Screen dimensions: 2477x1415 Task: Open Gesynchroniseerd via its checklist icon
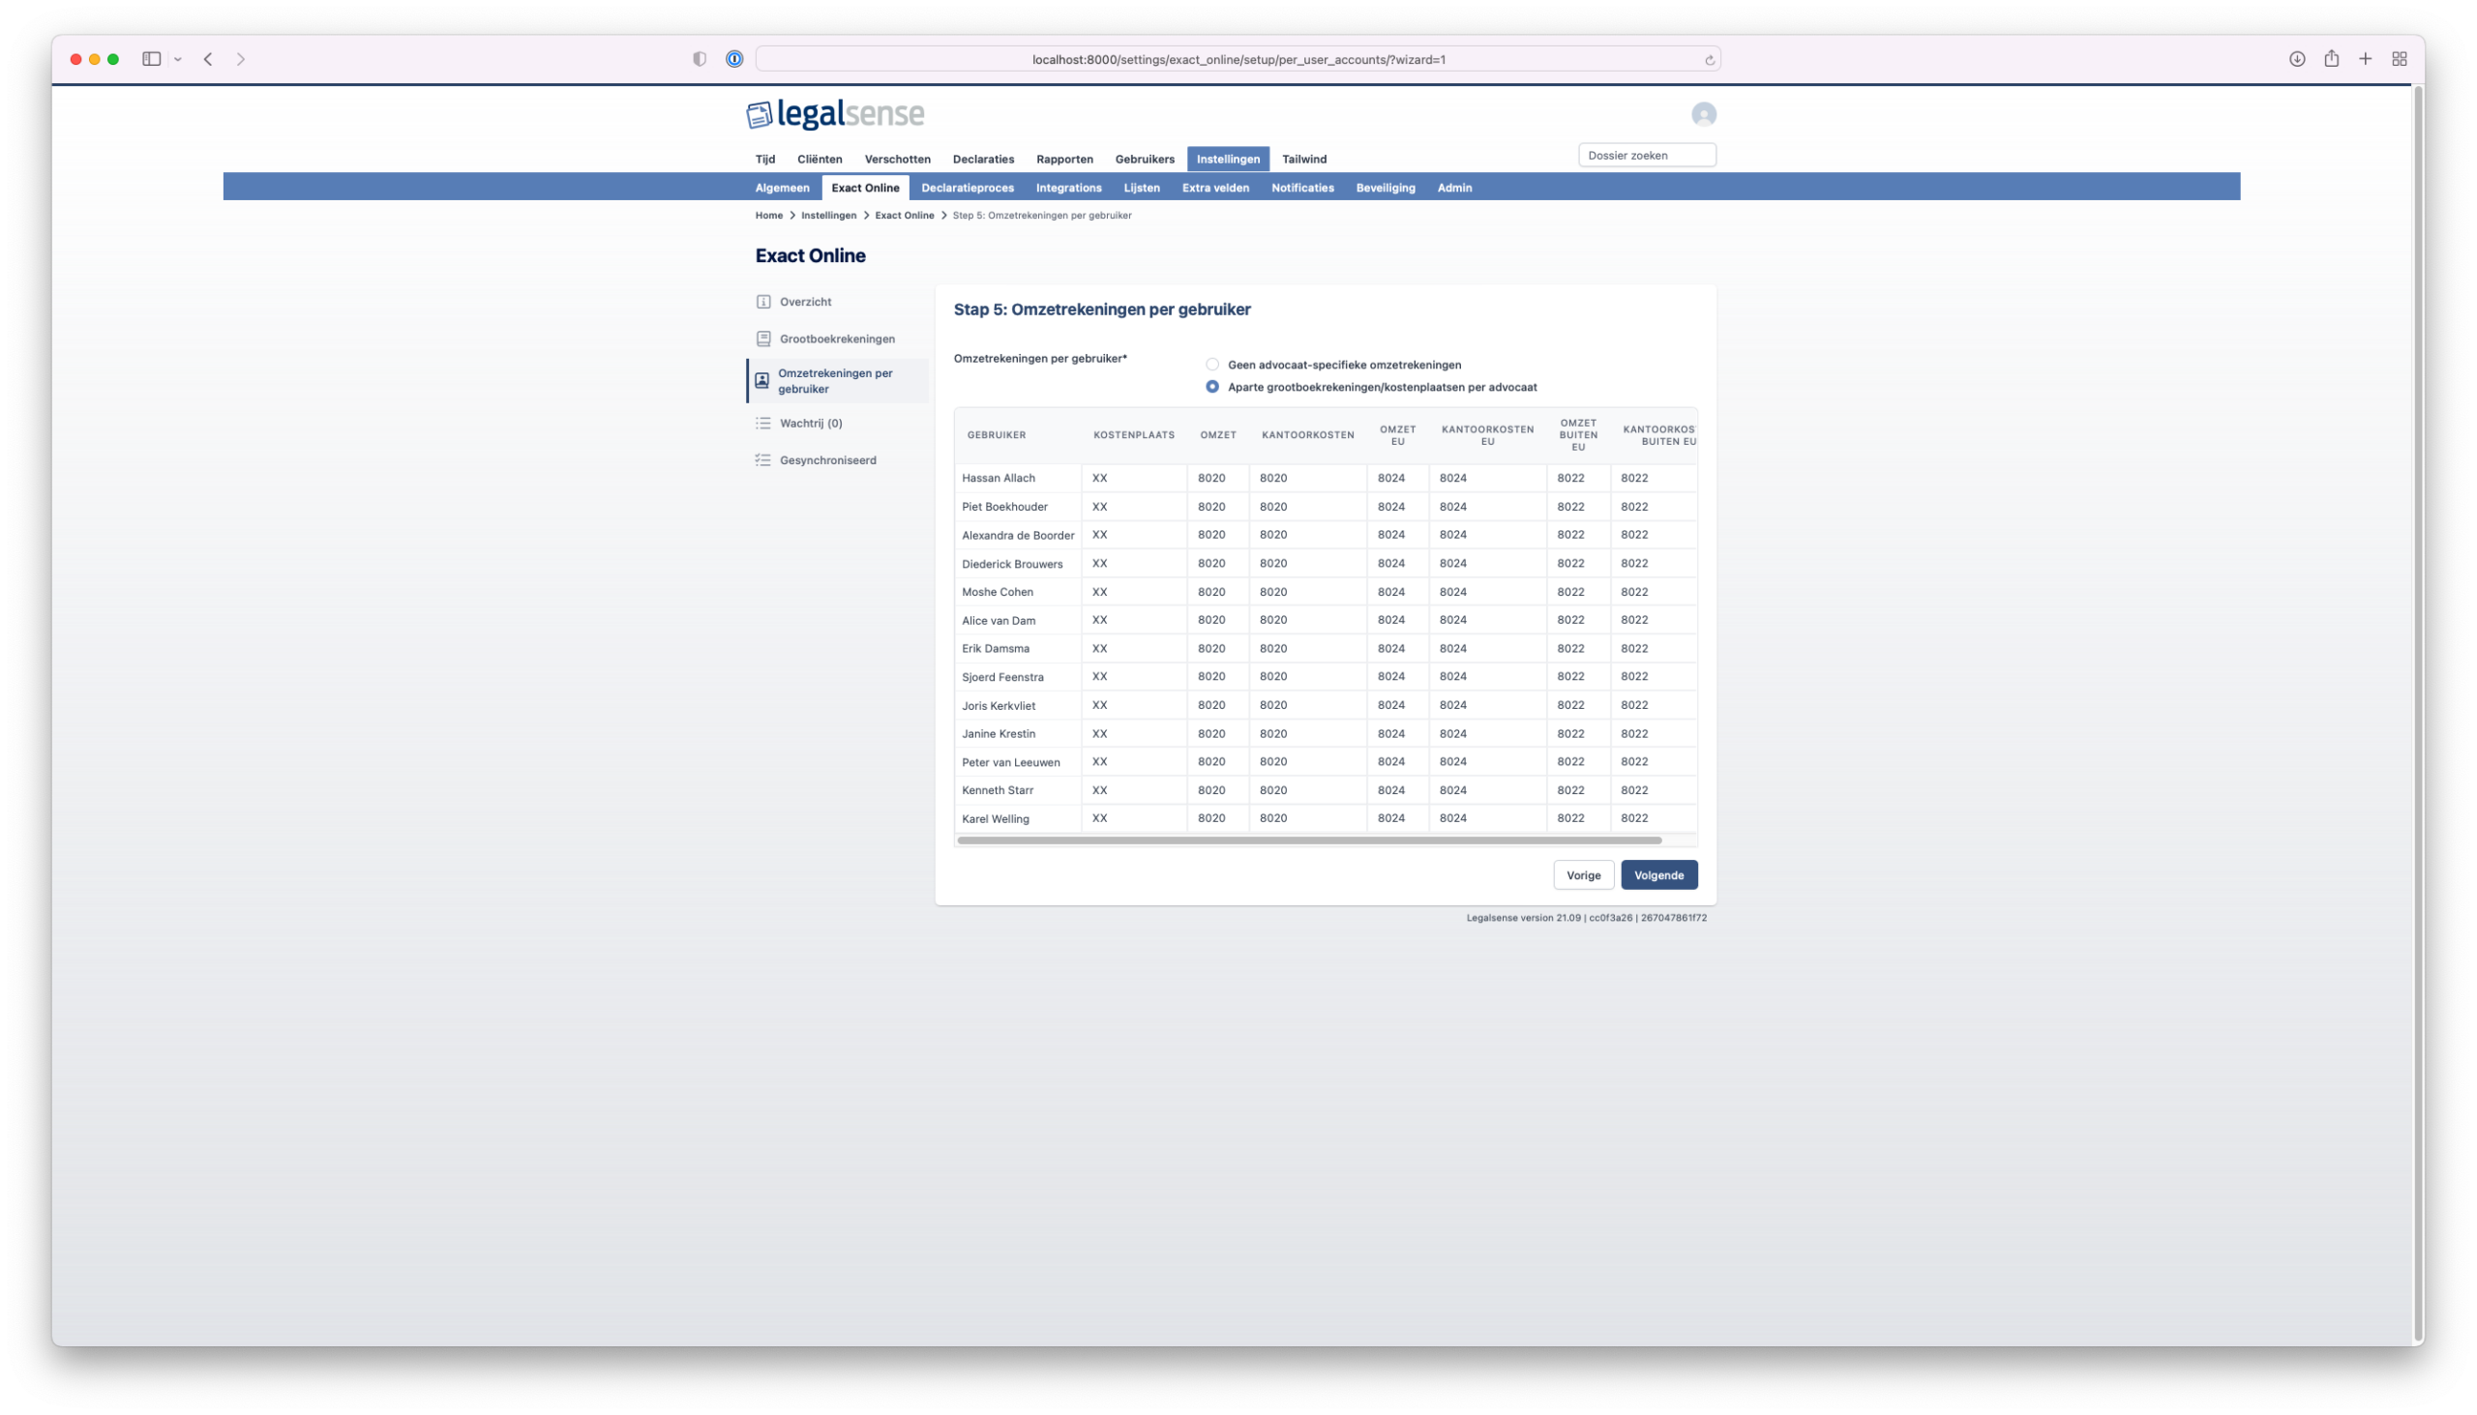762,459
